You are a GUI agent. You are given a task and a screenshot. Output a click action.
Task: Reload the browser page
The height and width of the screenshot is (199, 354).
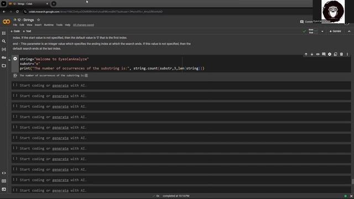17,12
